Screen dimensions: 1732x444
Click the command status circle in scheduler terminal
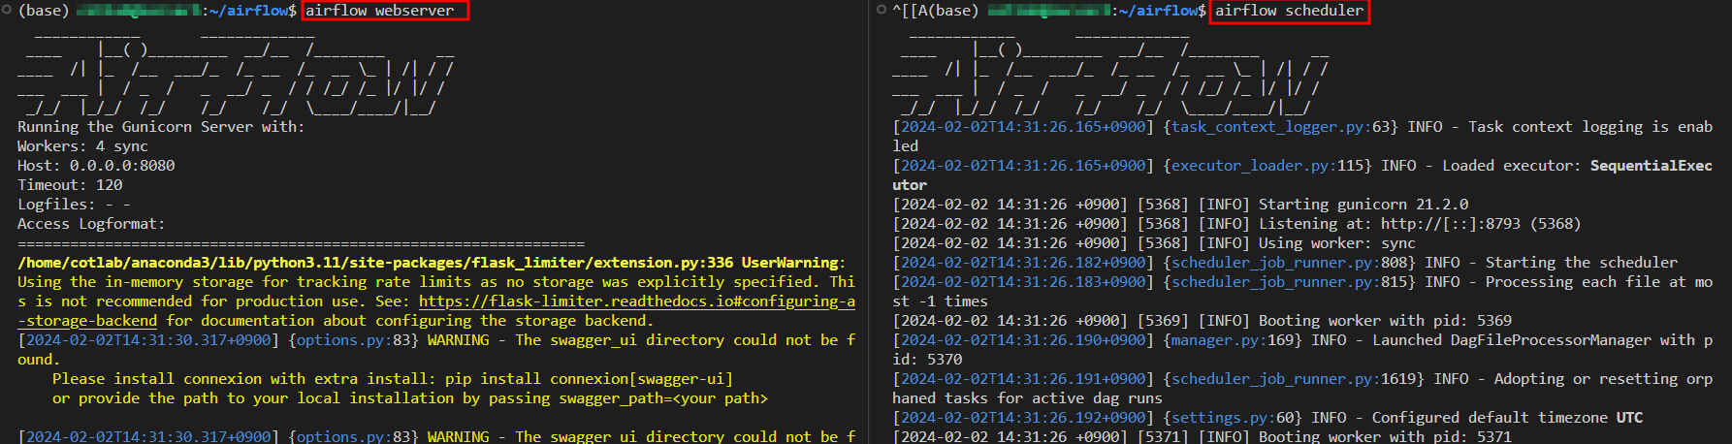882,10
